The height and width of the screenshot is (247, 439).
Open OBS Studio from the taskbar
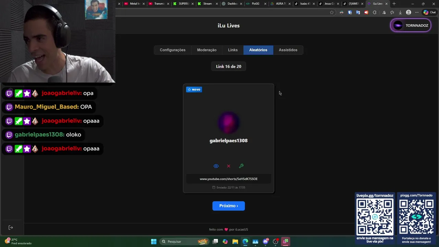tap(275, 242)
